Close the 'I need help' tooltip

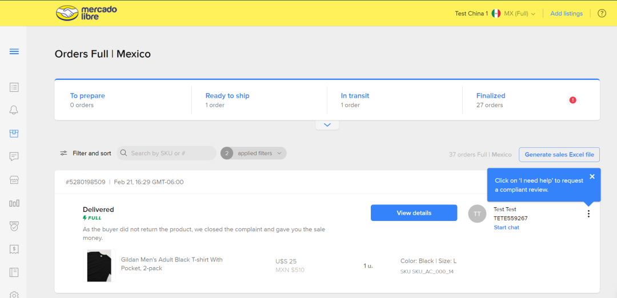coord(592,176)
